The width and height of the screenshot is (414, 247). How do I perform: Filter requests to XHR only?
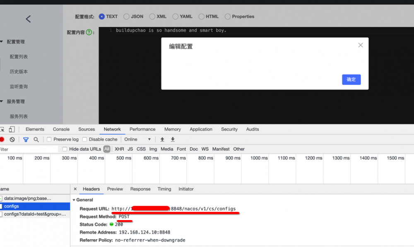(119, 149)
